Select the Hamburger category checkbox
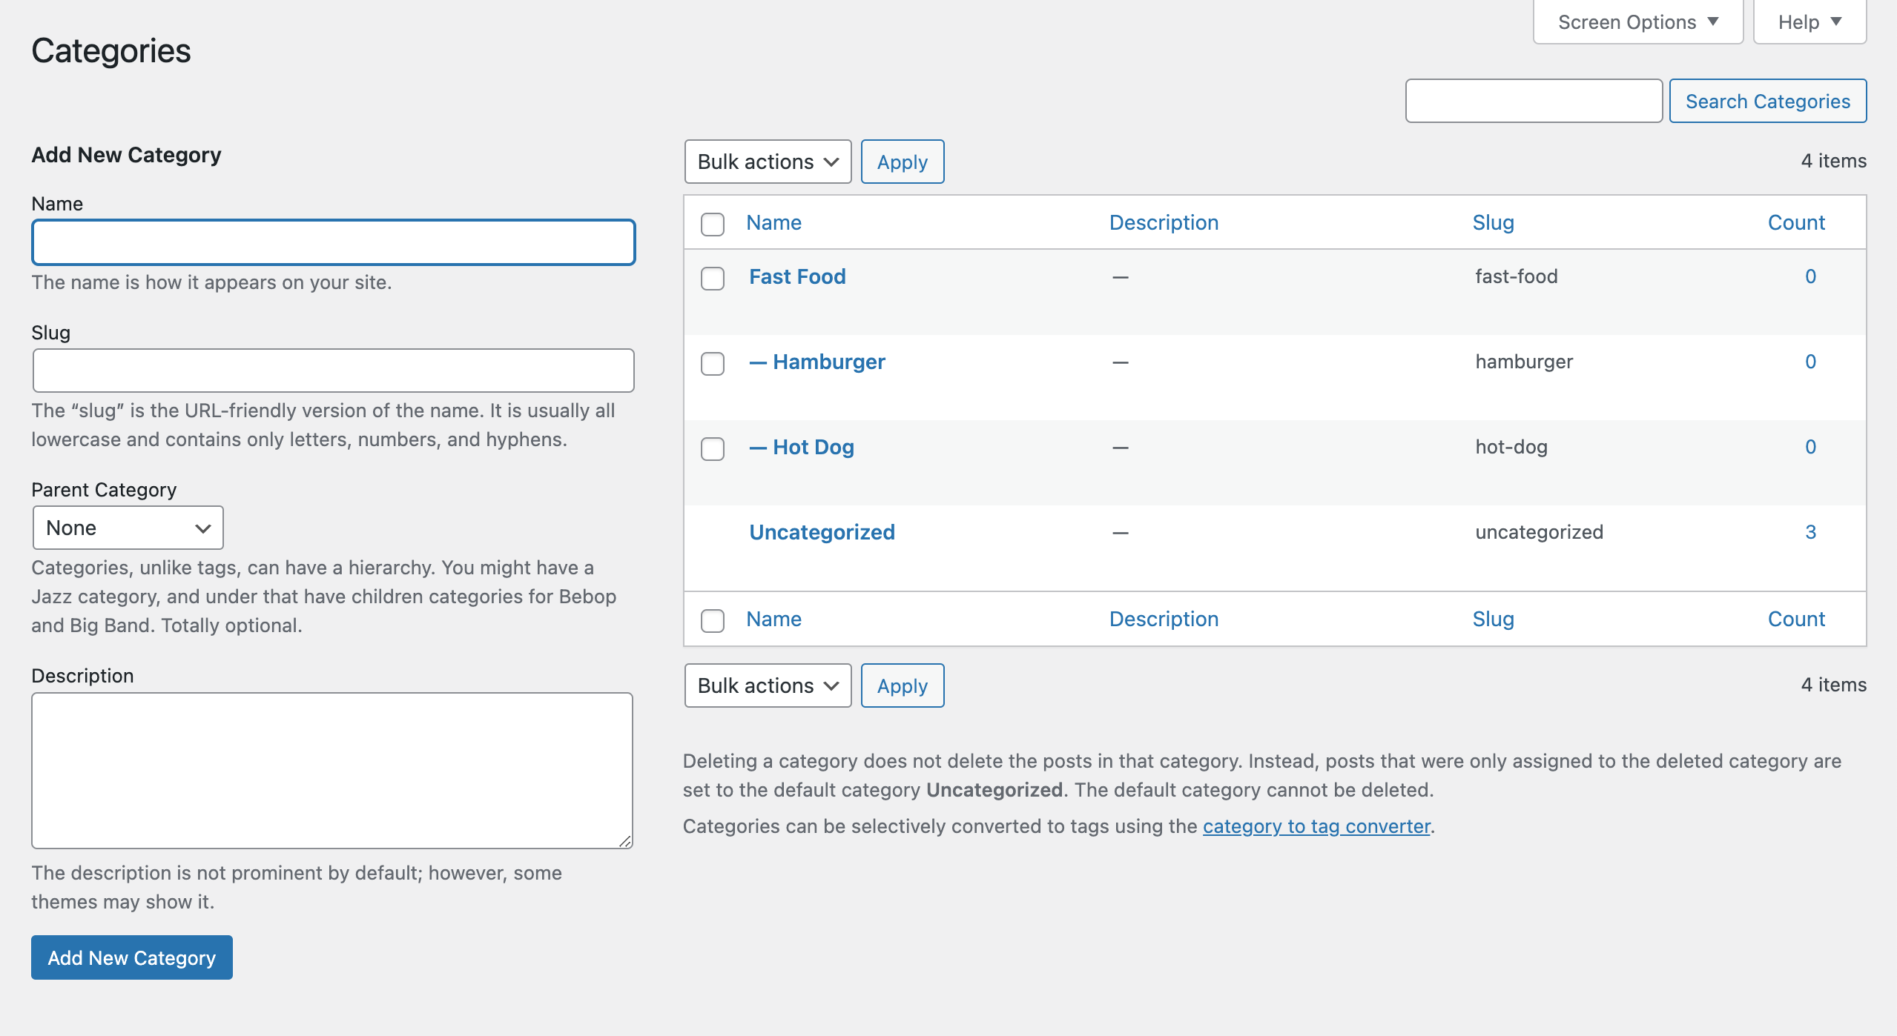Viewport: 1897px width, 1036px height. point(712,364)
